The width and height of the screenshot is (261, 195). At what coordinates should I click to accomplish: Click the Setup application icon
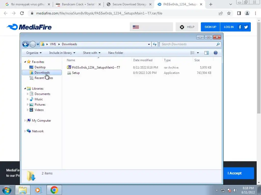click(x=69, y=73)
